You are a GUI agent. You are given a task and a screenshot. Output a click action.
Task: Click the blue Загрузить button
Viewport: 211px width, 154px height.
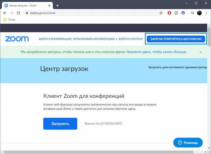pos(60,124)
